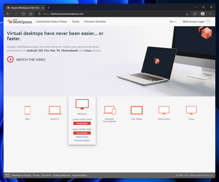Open the browser profile avatar
The height and width of the screenshot is (182, 219).
203,14
